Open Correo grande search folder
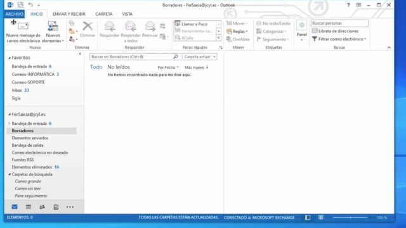Screen dimensions: 406x228 click(28, 181)
